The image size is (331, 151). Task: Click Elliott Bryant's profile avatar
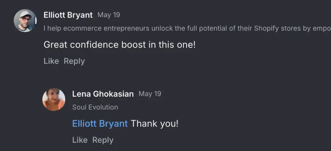[25, 20]
